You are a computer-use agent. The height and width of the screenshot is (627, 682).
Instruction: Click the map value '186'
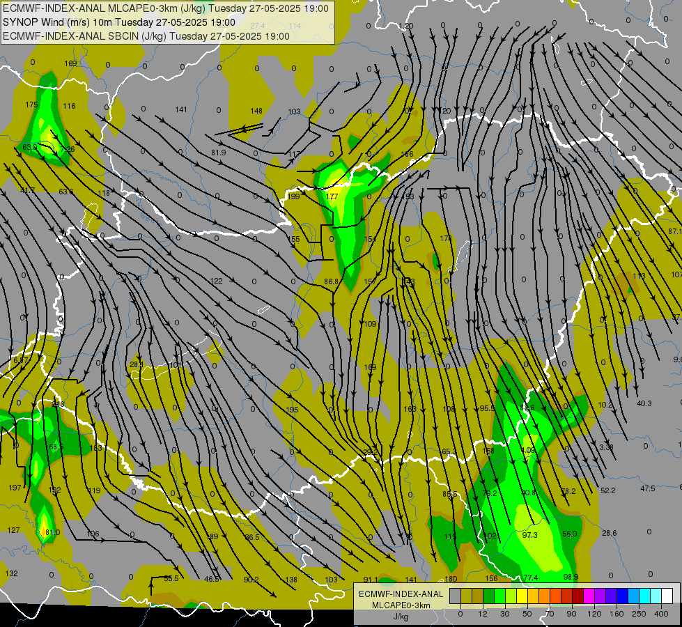[407, 154]
